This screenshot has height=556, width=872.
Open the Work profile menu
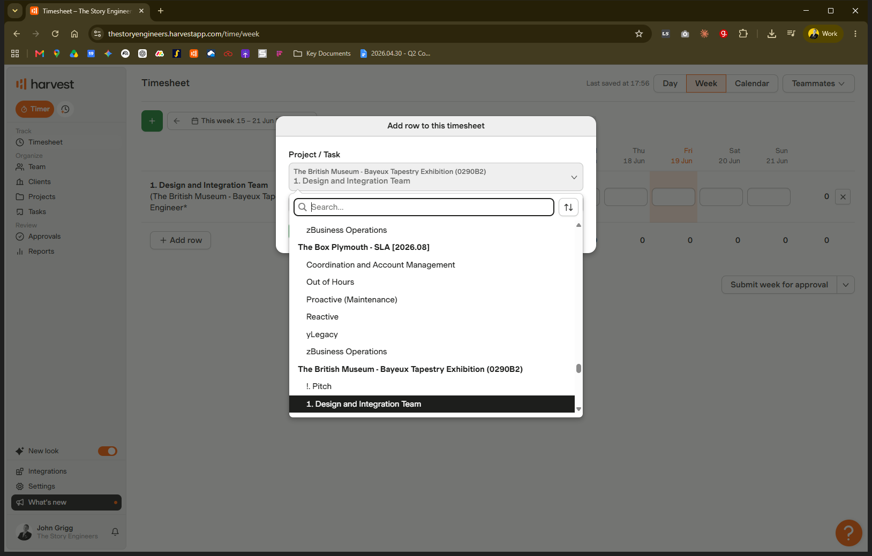pyautogui.click(x=823, y=34)
